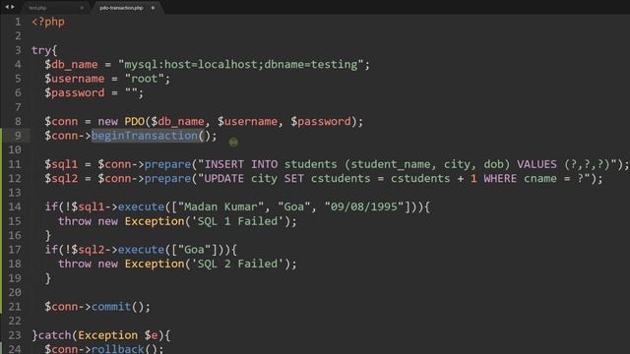
Task: Click the "Goa" string on line 17
Action: tap(195, 250)
